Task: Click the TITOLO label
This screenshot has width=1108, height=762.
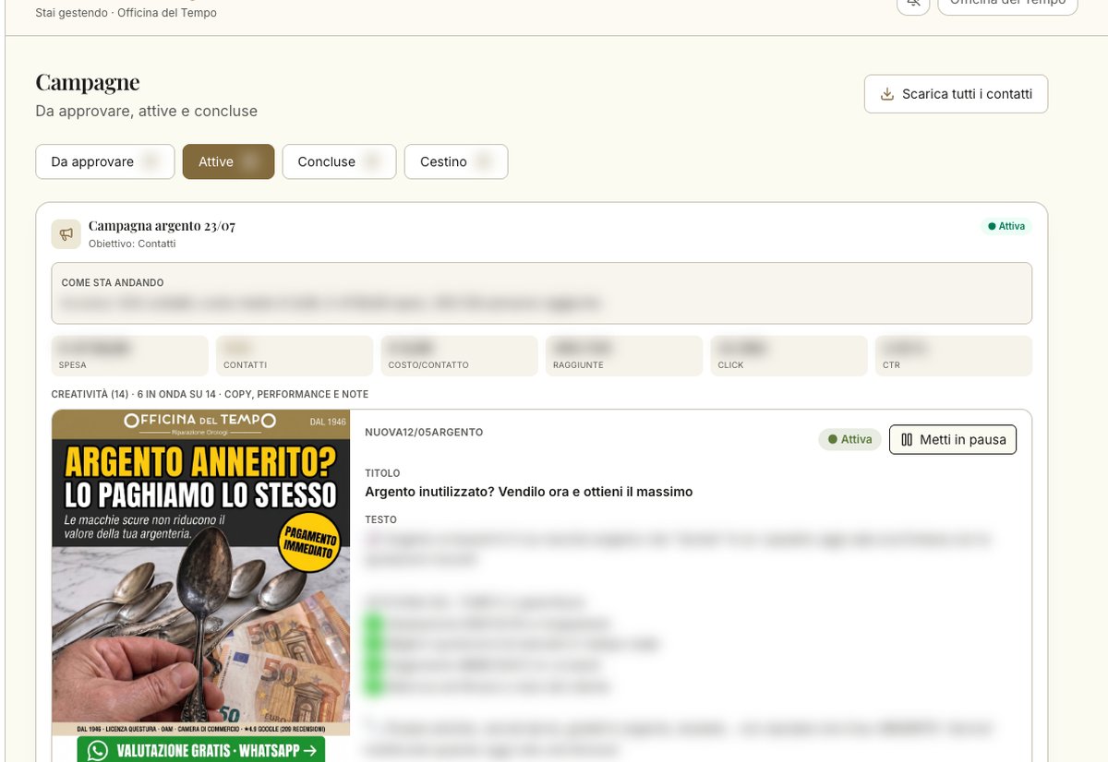Action: 382,473
